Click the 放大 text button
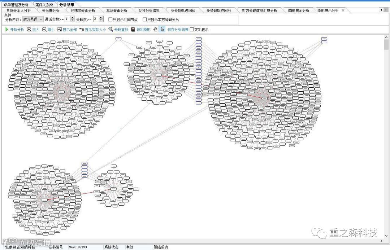The width and height of the screenshot is (390, 250). (36, 30)
